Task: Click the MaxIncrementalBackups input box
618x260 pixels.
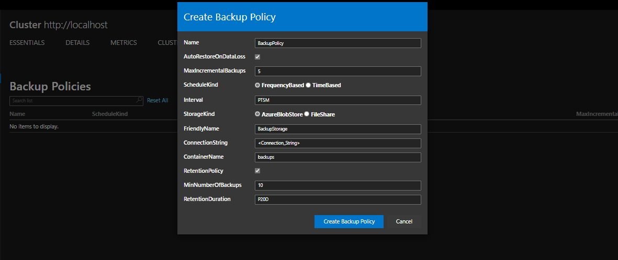Action: tap(338, 72)
